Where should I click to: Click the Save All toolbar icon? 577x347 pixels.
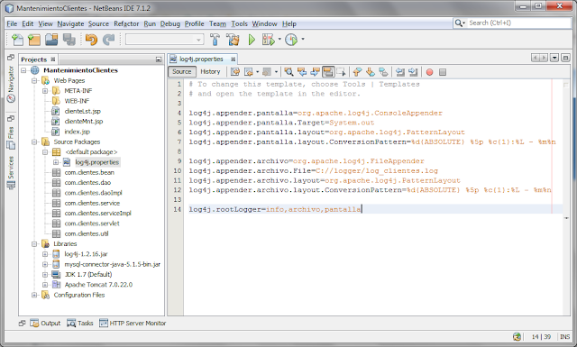[69, 40]
